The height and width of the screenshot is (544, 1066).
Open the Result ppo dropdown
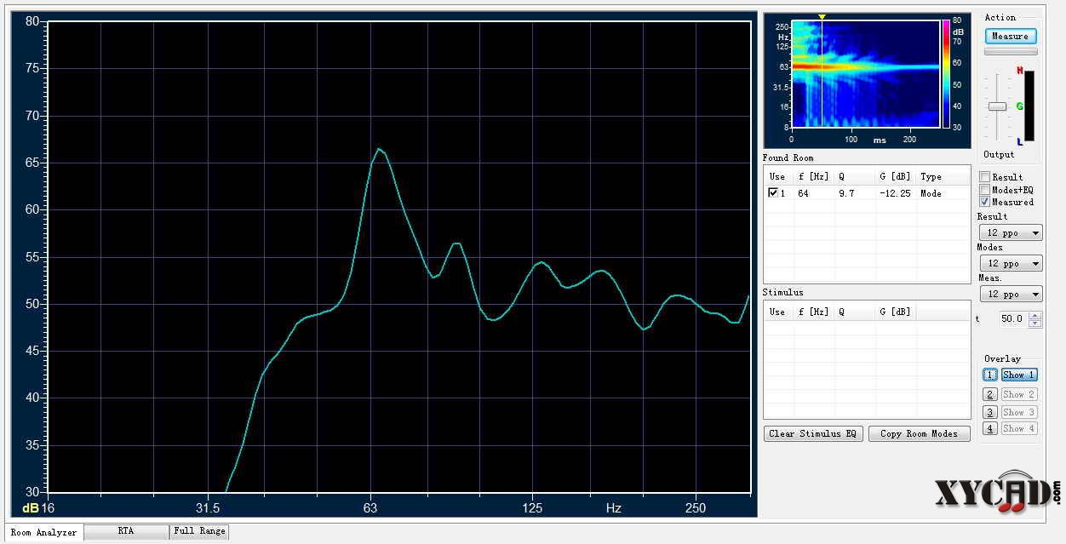coord(1011,232)
